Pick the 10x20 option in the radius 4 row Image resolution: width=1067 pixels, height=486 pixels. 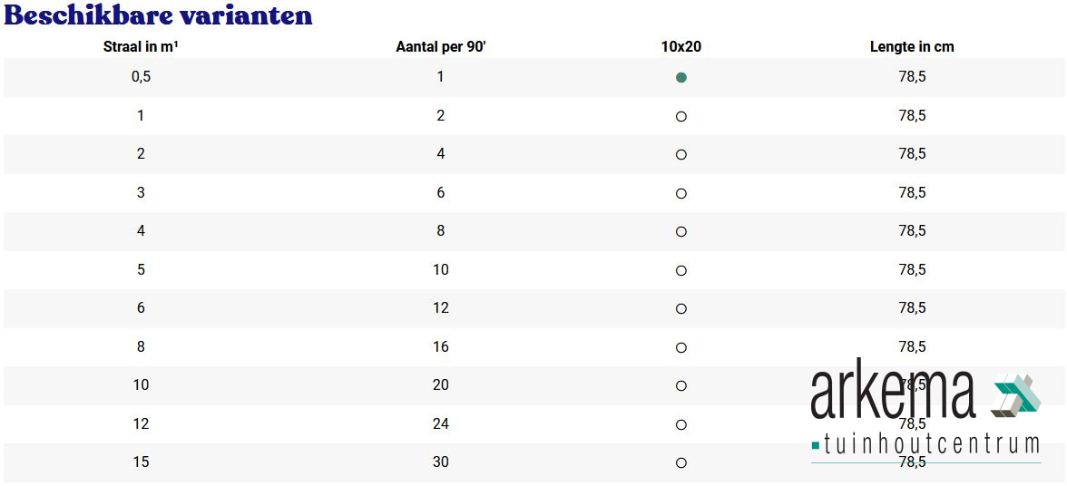681,232
